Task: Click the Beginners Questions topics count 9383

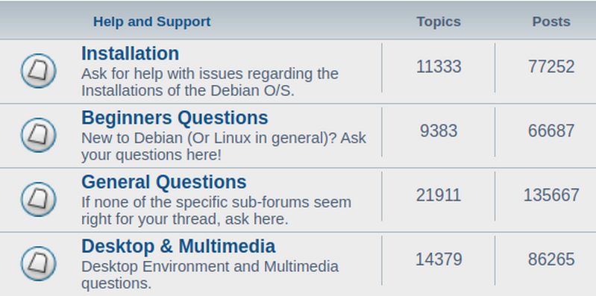Action: tap(439, 131)
